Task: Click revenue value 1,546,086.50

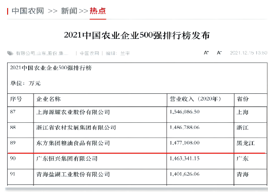Action: 185,112
